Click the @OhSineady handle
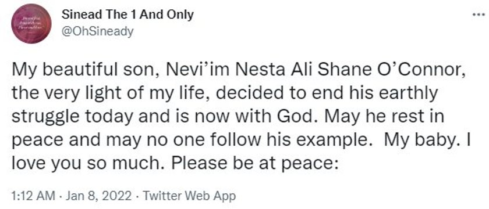 [98, 31]
